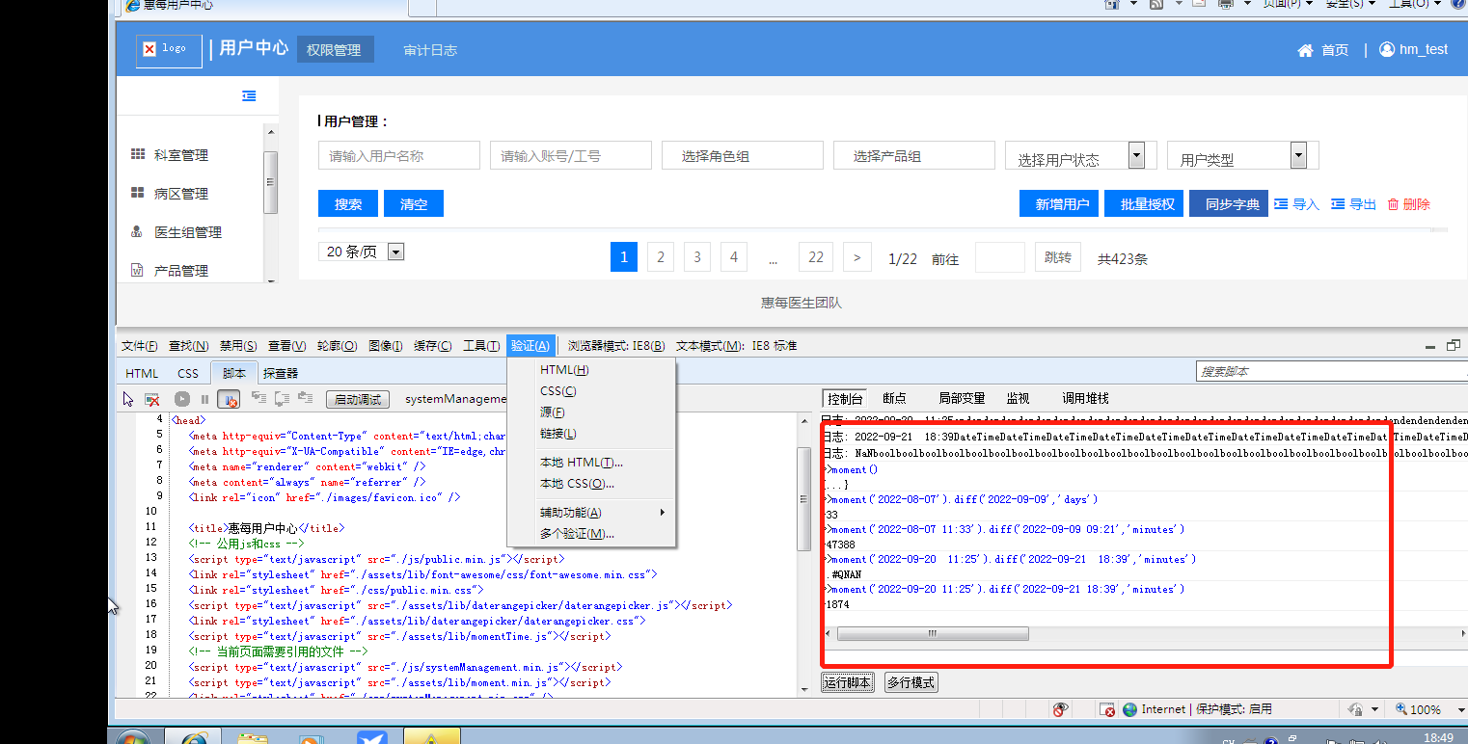Click the next page arrow in pagination
The width and height of the screenshot is (1468, 744).
point(857,257)
